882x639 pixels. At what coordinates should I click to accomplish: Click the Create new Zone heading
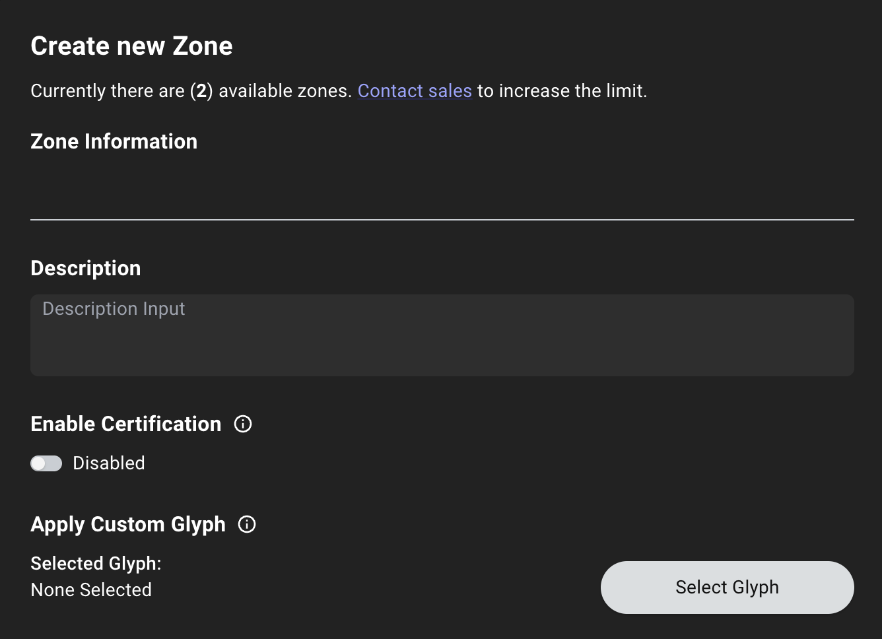pyautogui.click(x=131, y=46)
